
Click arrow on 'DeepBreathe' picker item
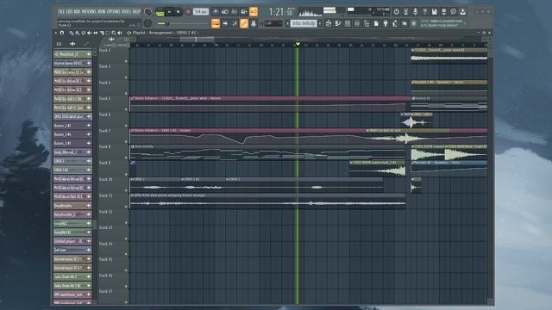pos(88,206)
